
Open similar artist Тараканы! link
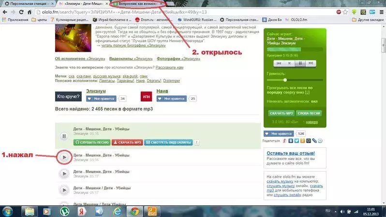pos(125,81)
